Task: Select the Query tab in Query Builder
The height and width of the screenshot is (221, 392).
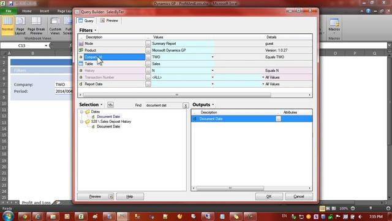Action: [86, 20]
